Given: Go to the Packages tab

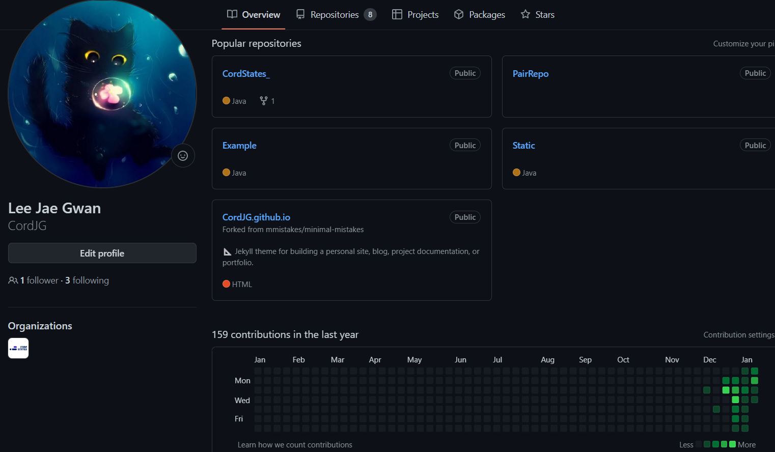Looking at the screenshot, I should 480,15.
